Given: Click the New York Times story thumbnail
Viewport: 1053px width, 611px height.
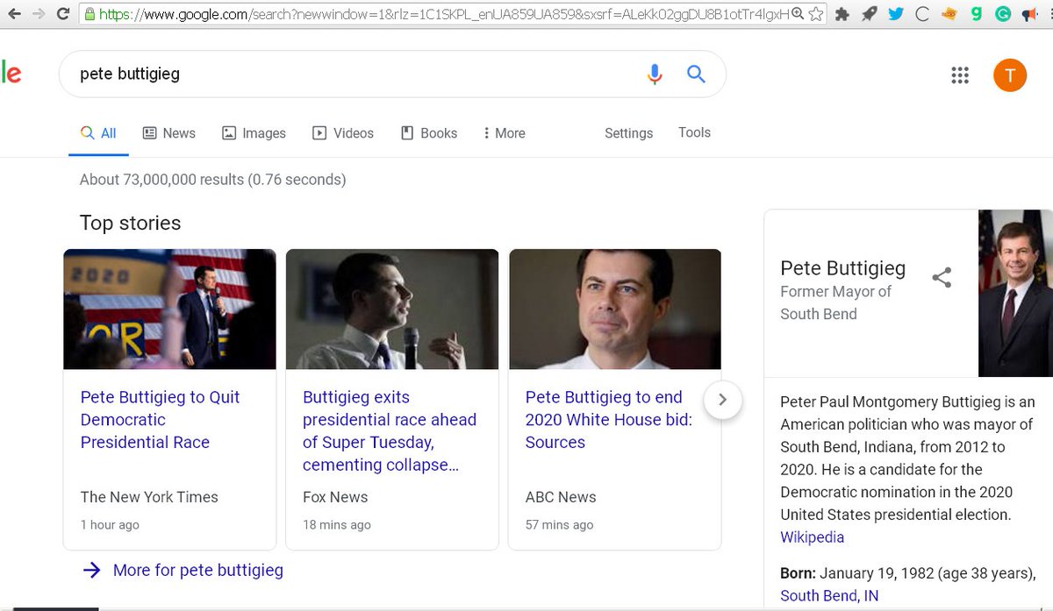Looking at the screenshot, I should 169,309.
